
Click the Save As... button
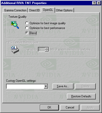pos(63,86)
